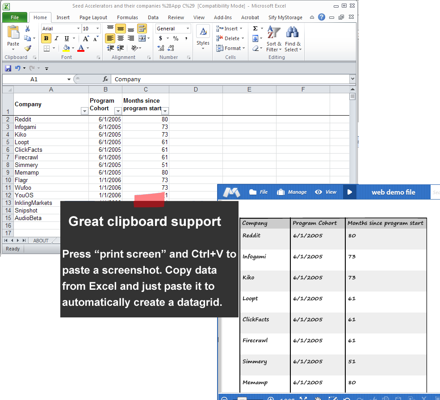Click the Insert Function fx button

coord(105,79)
